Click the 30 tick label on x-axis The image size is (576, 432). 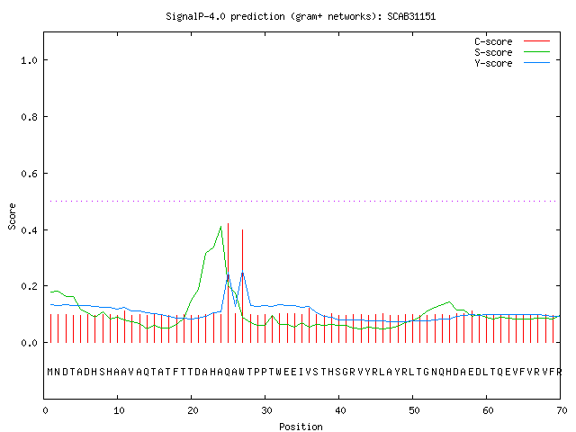click(266, 410)
